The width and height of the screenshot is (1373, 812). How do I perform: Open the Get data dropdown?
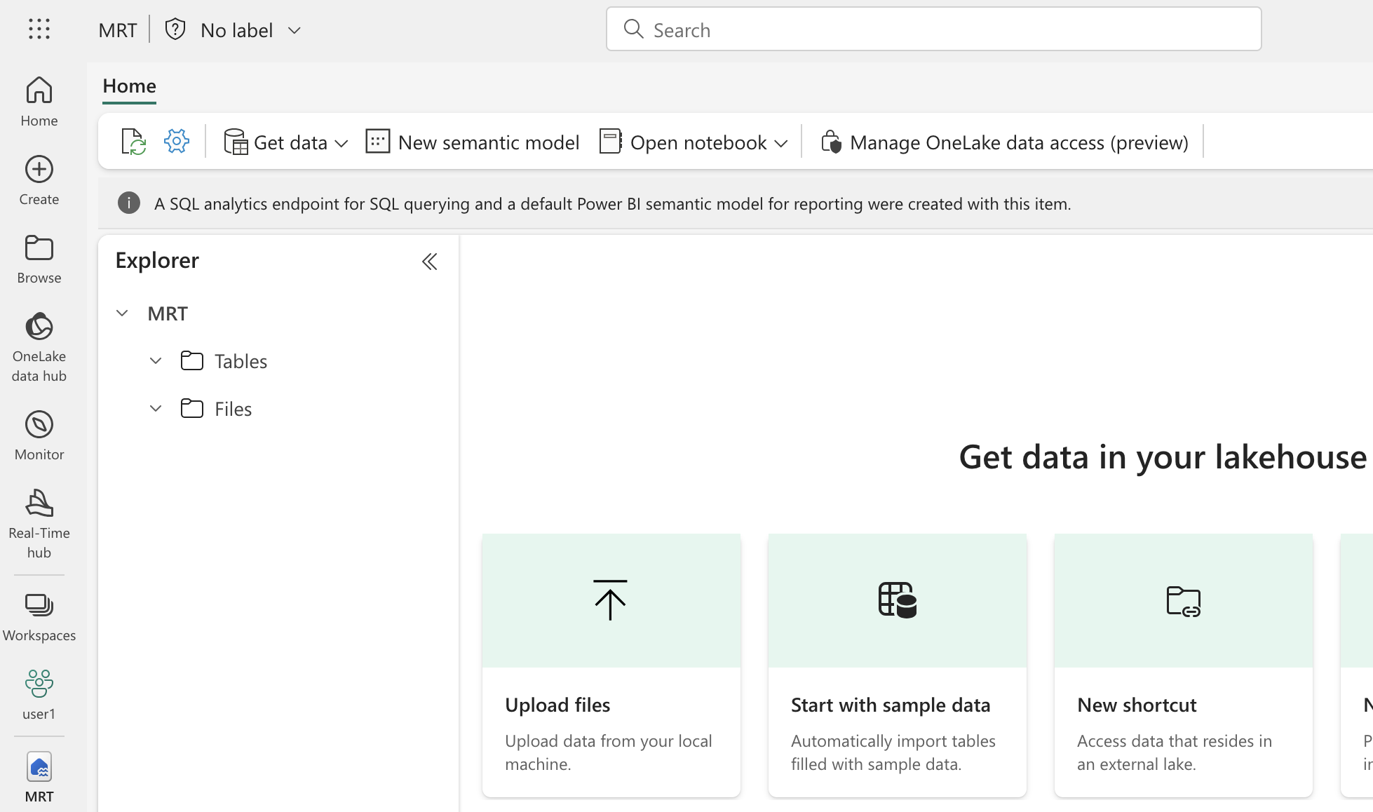(286, 142)
